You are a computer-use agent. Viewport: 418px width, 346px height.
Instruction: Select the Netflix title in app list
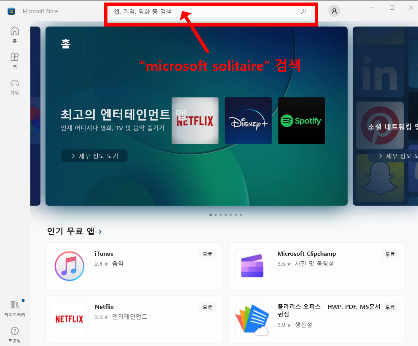click(x=104, y=307)
